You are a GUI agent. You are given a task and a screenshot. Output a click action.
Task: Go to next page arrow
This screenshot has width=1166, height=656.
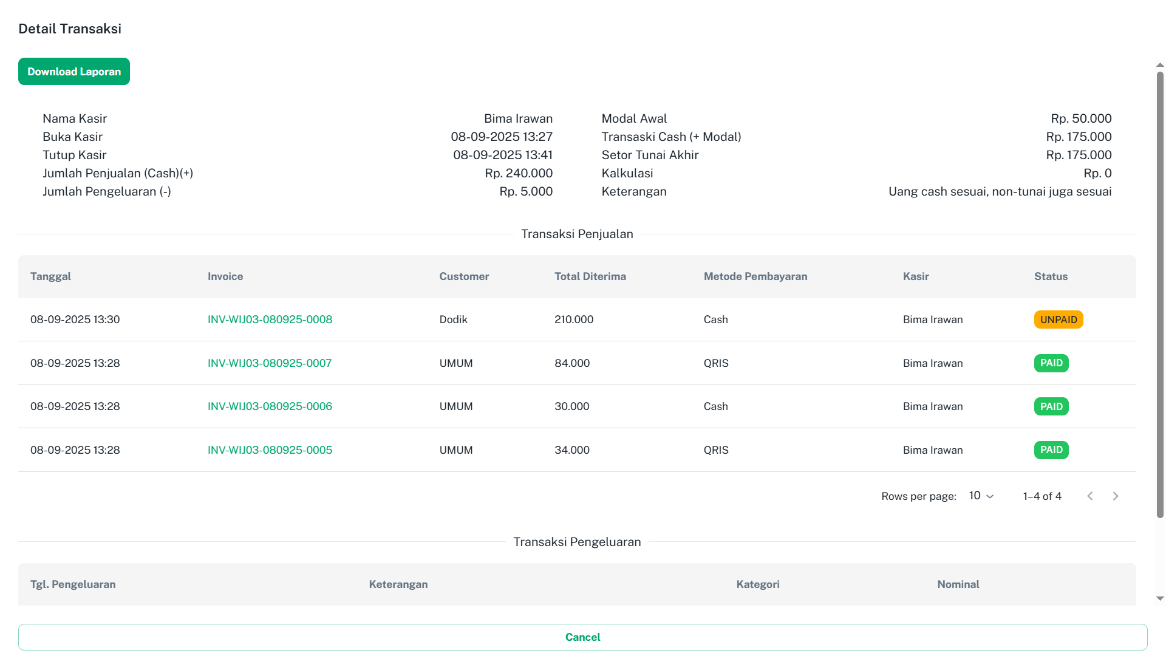point(1116,496)
